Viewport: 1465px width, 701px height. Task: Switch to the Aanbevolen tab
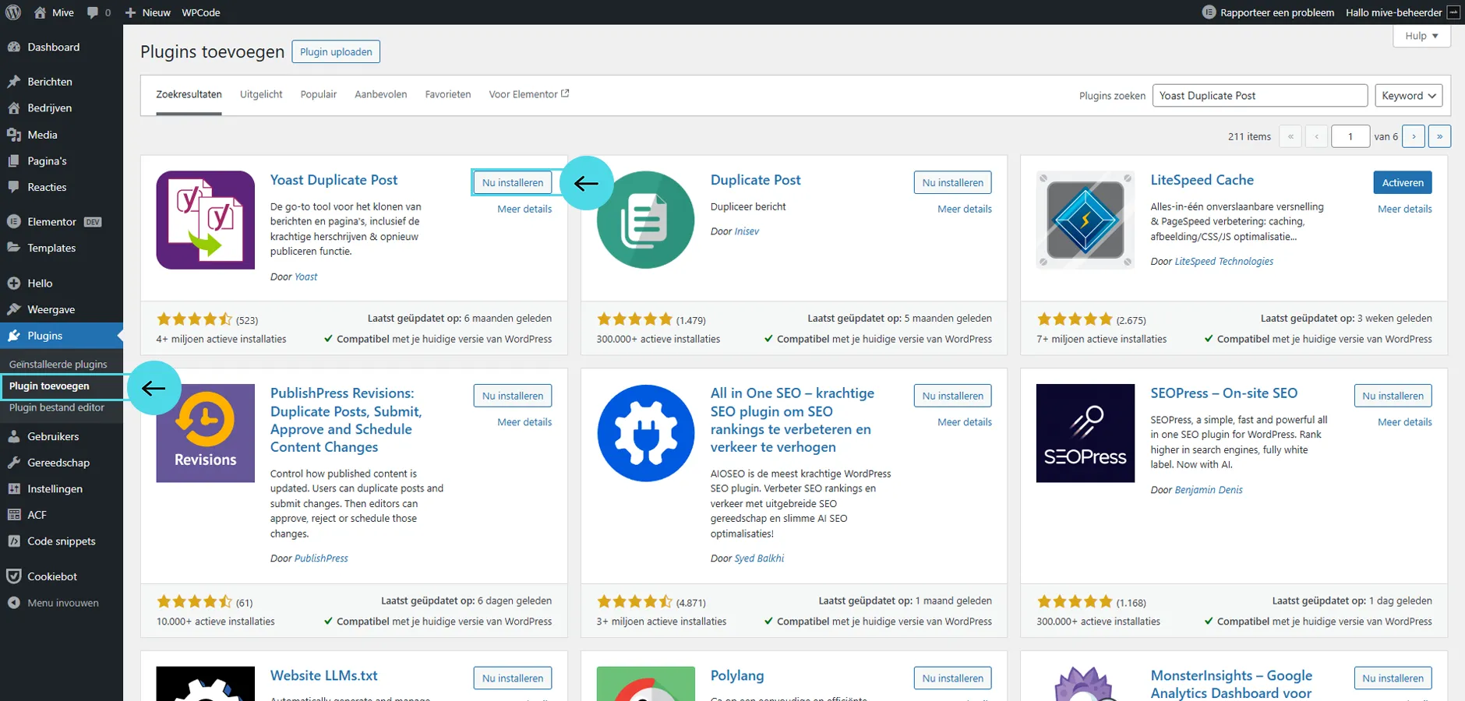pyautogui.click(x=380, y=94)
